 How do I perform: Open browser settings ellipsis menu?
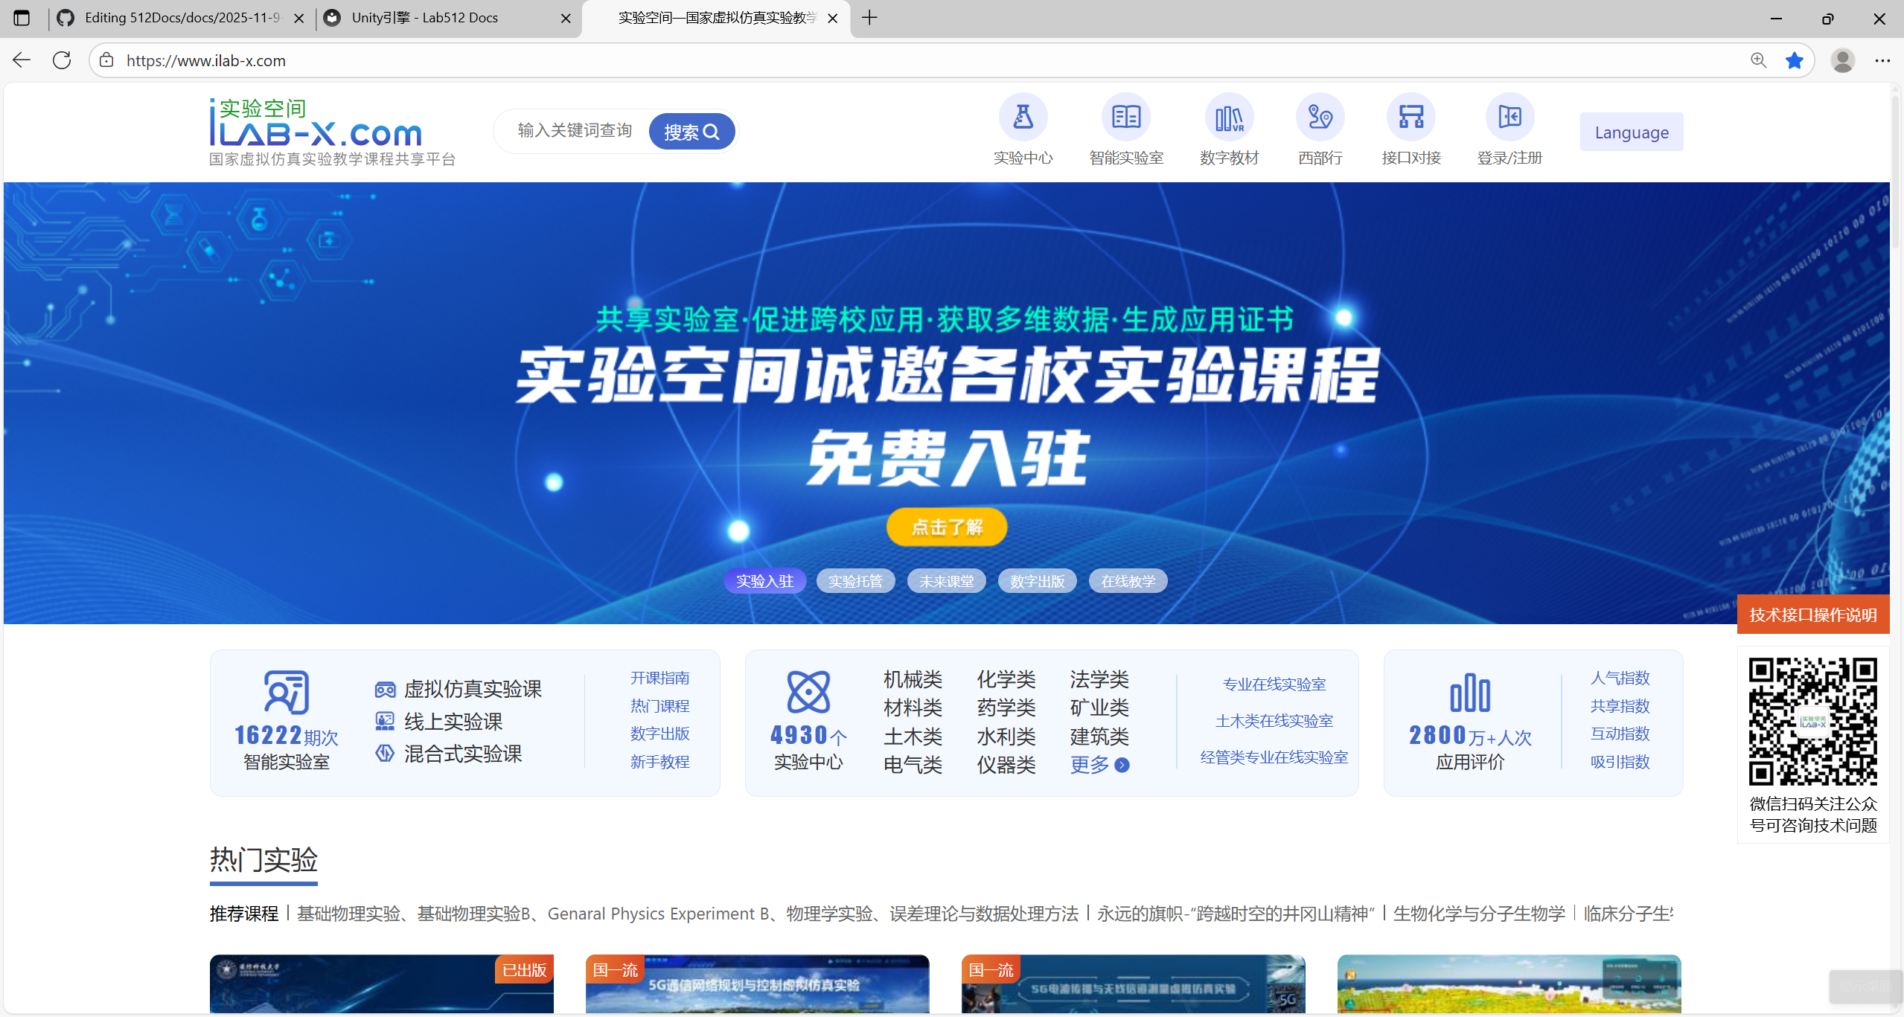(x=1882, y=60)
